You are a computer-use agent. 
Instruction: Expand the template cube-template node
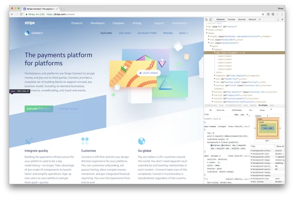coord(215,76)
